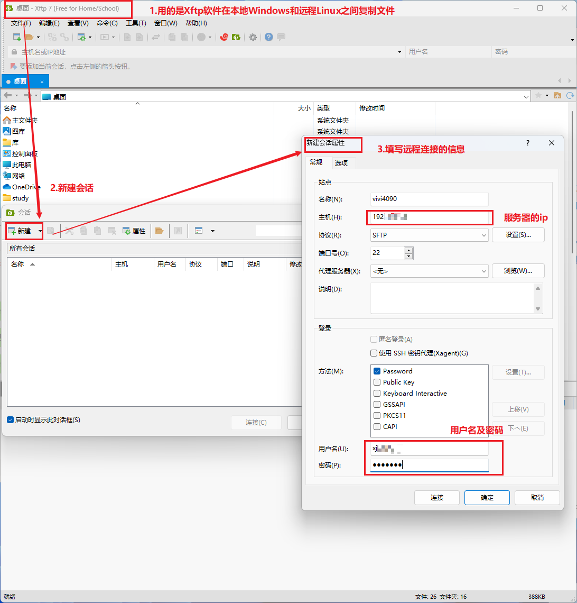The image size is (577, 603).
Task: Click the back arrow in the desktop pane
Action: (x=8, y=95)
